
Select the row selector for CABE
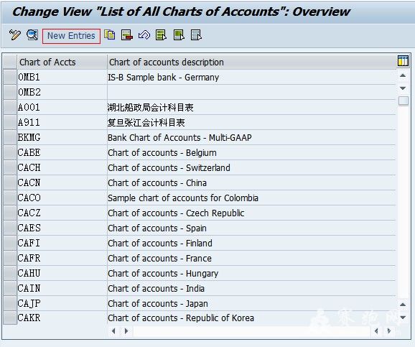10,152
